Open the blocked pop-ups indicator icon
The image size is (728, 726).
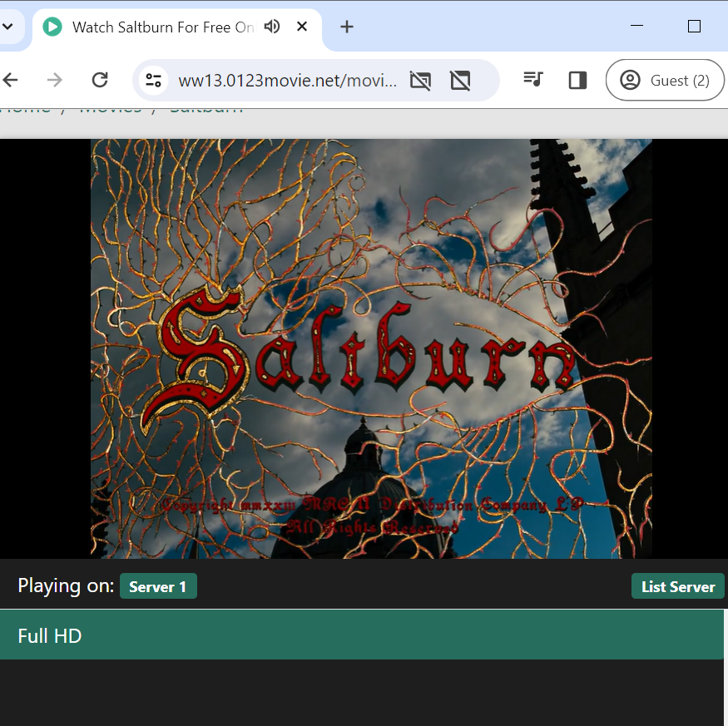tap(460, 81)
